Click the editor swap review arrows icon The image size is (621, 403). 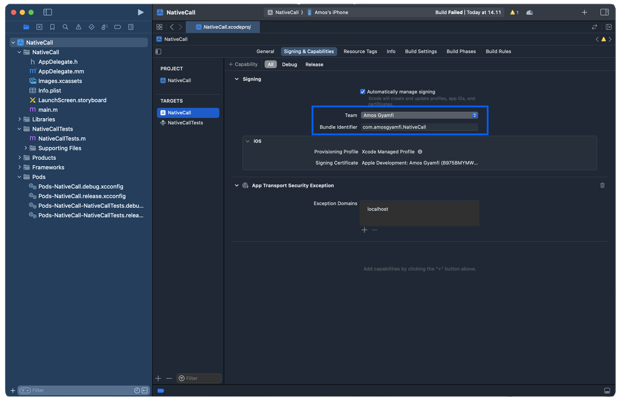point(594,27)
